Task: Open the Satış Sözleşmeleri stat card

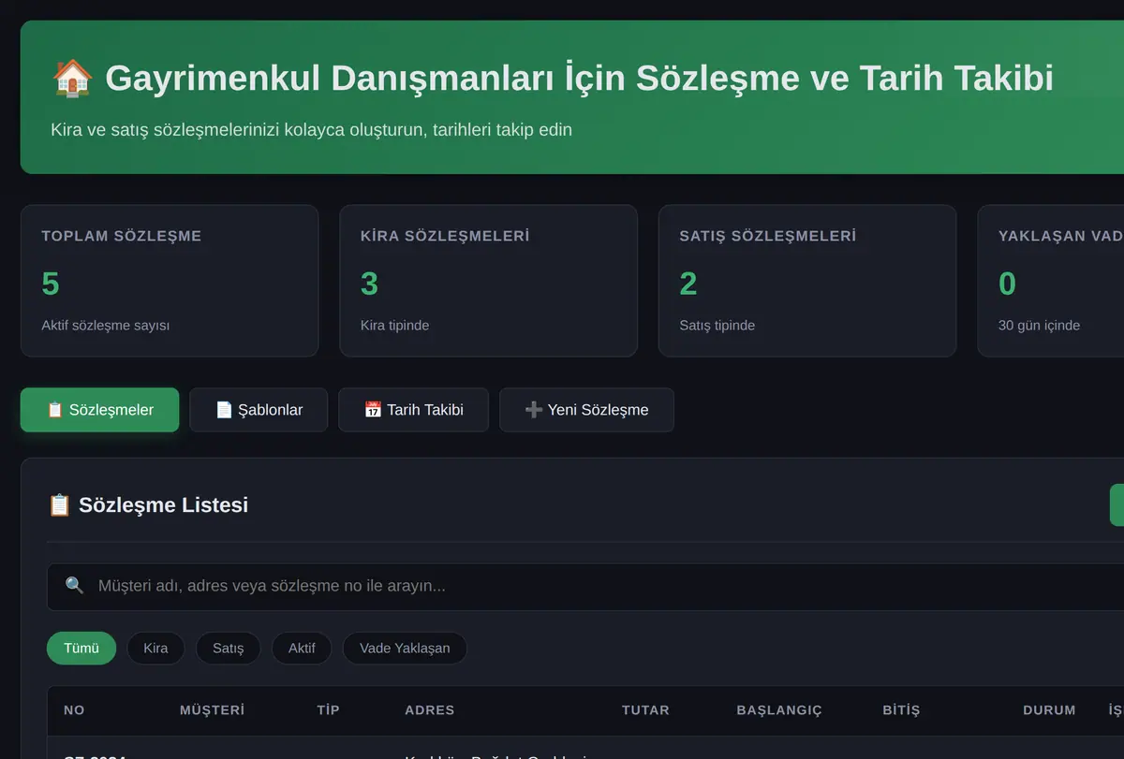Action: [x=807, y=281]
